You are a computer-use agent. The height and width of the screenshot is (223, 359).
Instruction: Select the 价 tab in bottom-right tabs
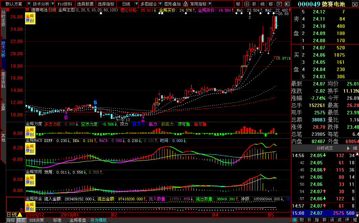pyautogui.click(x=309, y=220)
